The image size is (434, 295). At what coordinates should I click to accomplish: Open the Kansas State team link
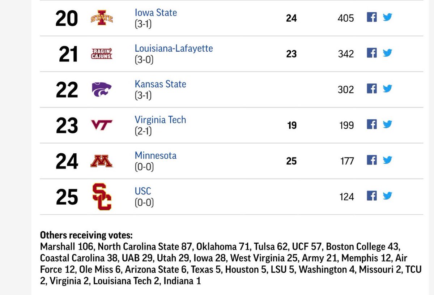161,84
